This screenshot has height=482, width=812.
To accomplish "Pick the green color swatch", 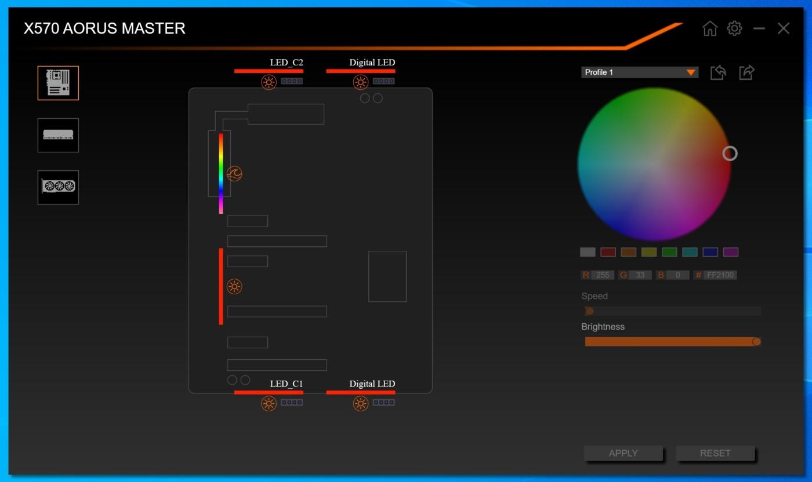I will coord(669,252).
